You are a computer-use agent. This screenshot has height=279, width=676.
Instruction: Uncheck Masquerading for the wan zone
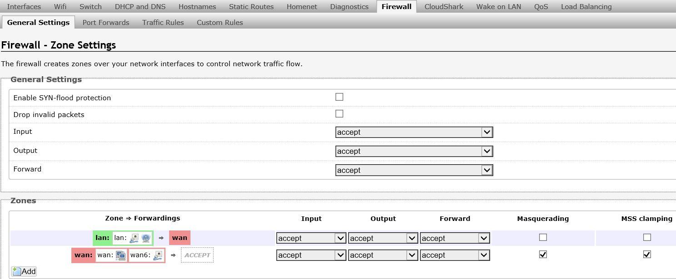tap(543, 255)
